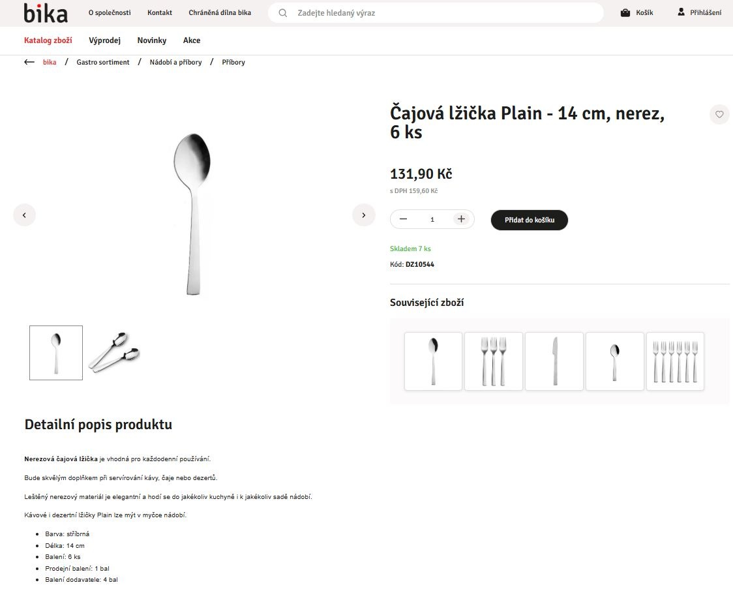Decrease quantity with minus button
The height and width of the screenshot is (589, 733).
point(403,219)
